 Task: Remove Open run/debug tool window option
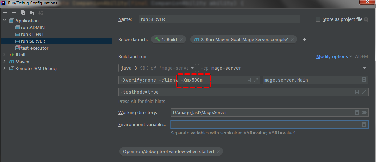218,152
